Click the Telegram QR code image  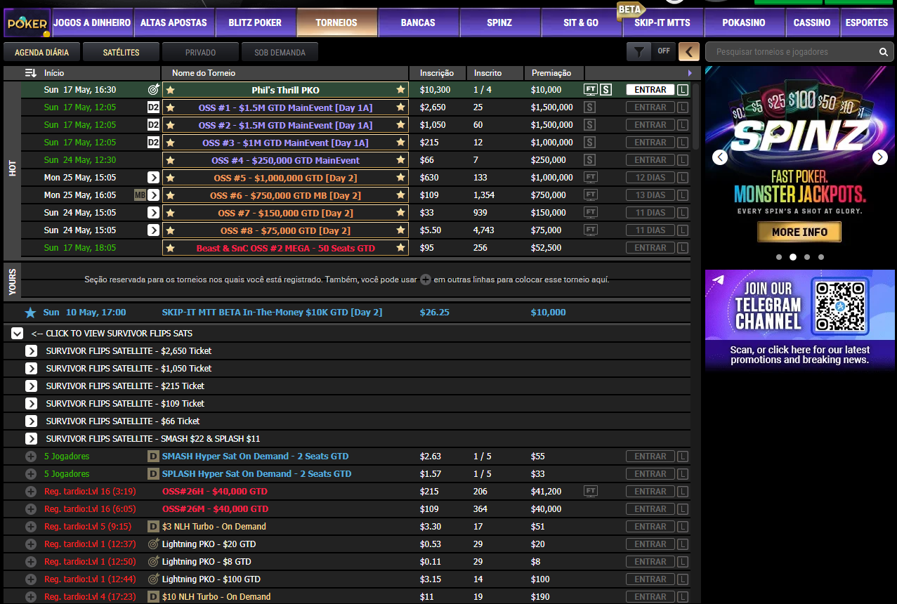pos(839,306)
